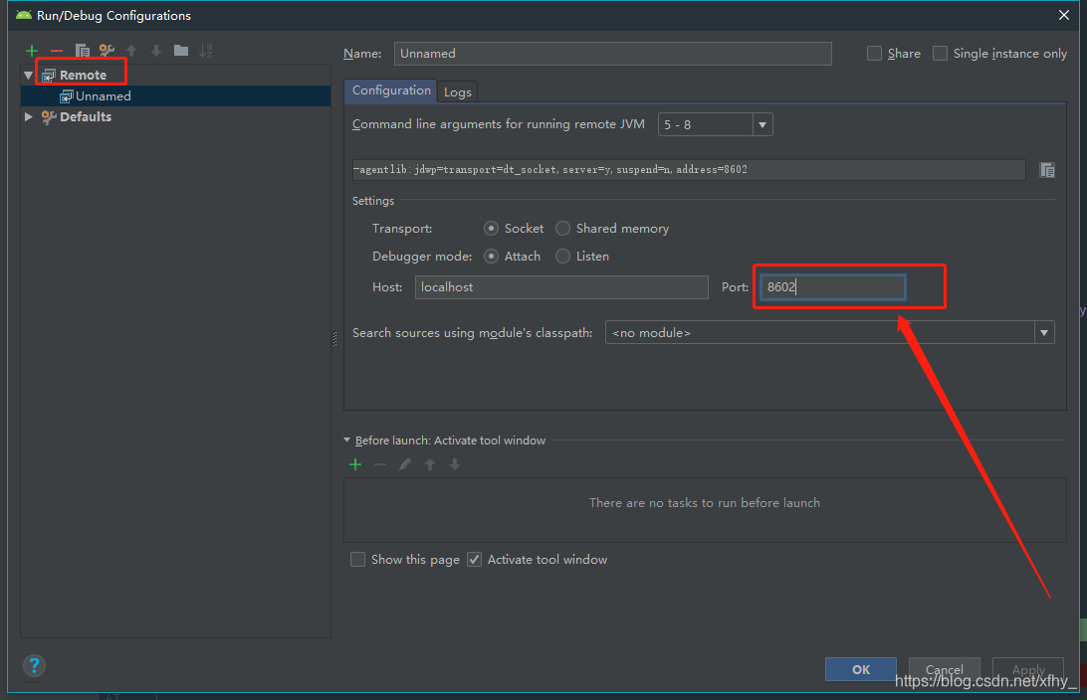Sort configurations alphabetically
The image size is (1087, 700).
pyautogui.click(x=206, y=51)
